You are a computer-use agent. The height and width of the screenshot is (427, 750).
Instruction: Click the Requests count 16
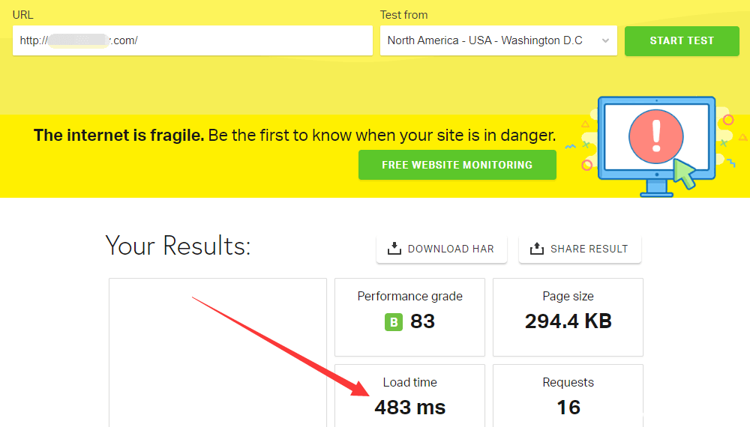[x=568, y=408]
